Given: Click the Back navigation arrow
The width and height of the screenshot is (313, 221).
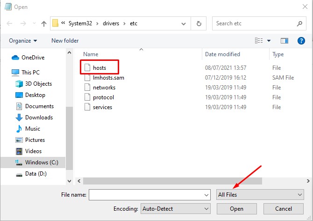Looking at the screenshot, I should point(10,23).
